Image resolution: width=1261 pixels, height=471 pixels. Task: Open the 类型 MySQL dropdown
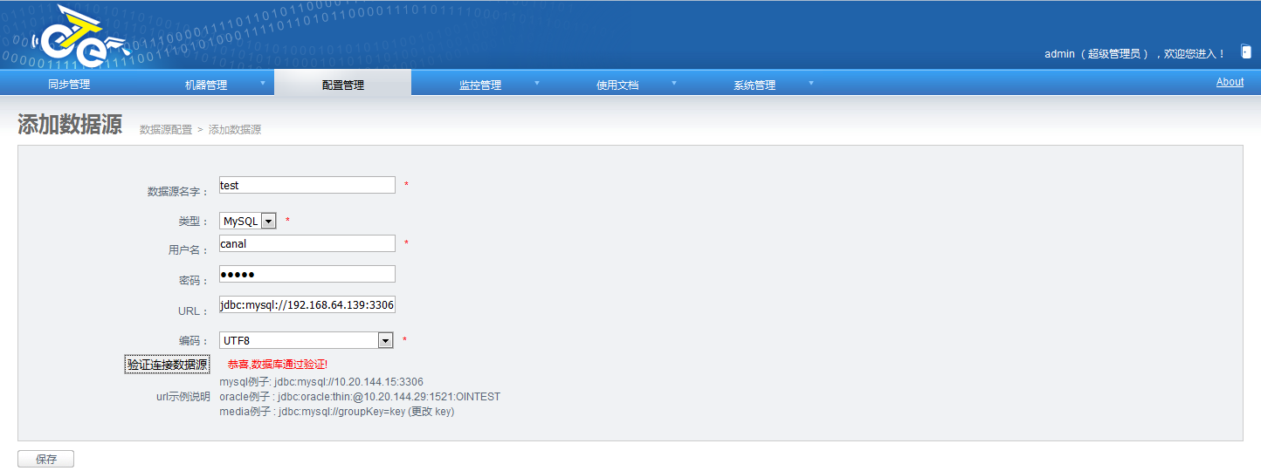pyautogui.click(x=248, y=221)
